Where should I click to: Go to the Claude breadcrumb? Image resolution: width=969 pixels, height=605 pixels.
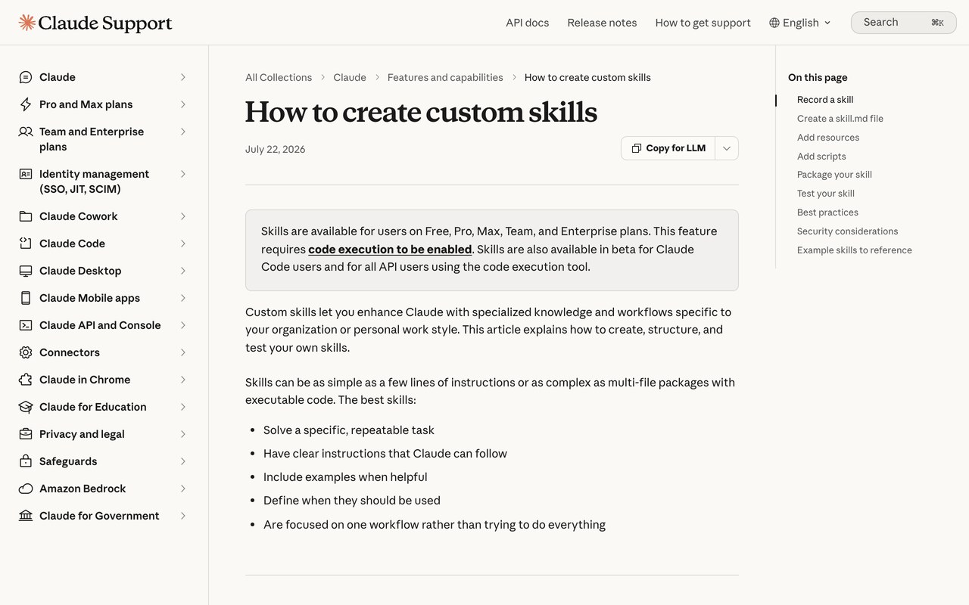[350, 77]
